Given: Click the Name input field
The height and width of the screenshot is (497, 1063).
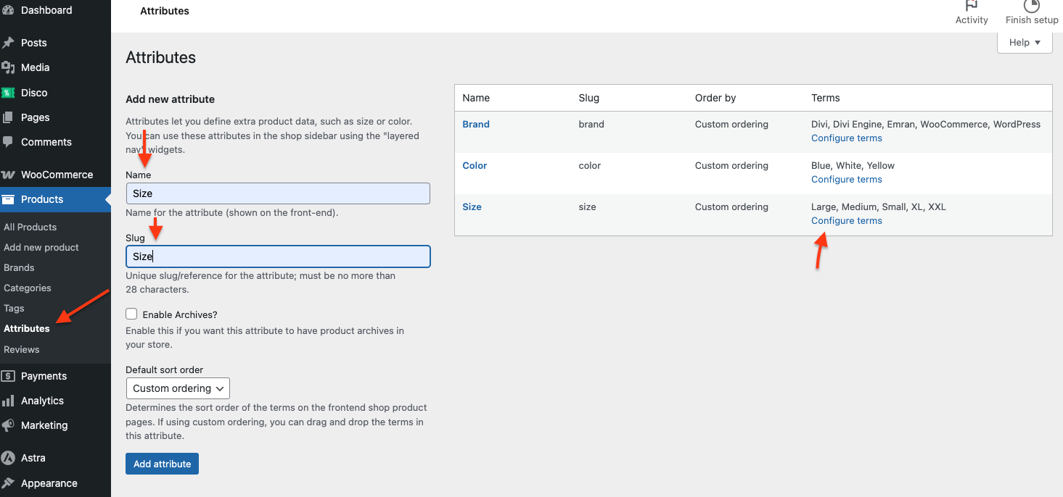Looking at the screenshot, I should tap(278, 193).
